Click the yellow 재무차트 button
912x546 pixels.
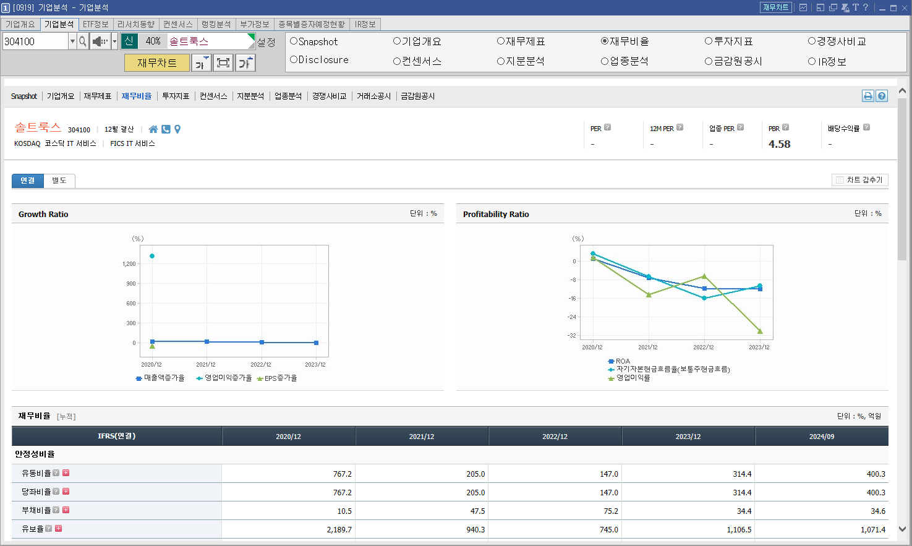coord(157,62)
